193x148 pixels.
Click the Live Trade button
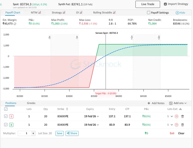pos(148,4)
